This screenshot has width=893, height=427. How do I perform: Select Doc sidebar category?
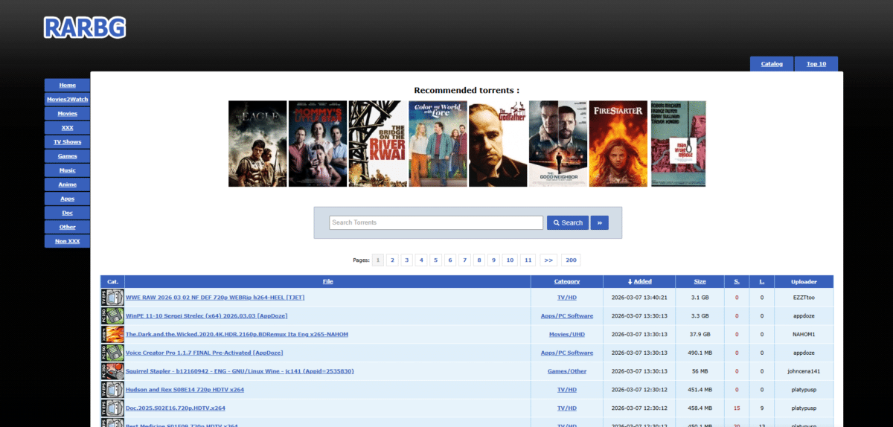click(67, 213)
